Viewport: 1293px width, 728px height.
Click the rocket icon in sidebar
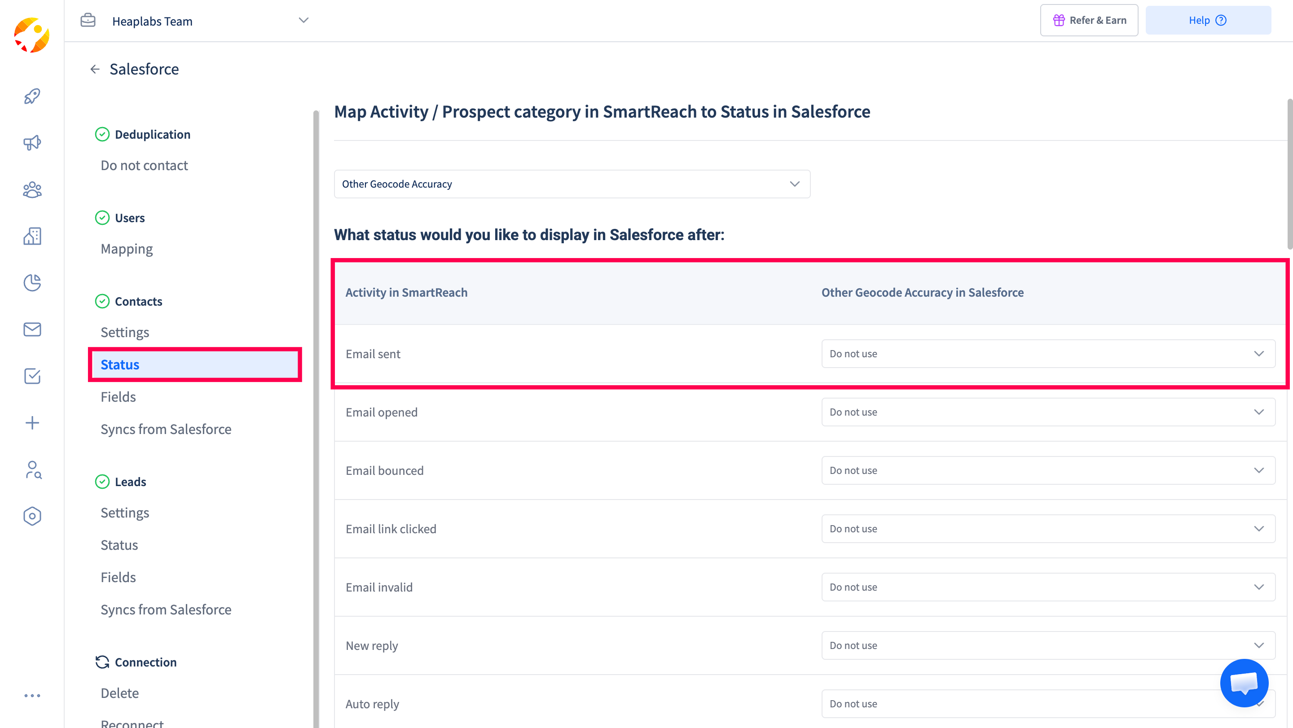click(x=32, y=96)
